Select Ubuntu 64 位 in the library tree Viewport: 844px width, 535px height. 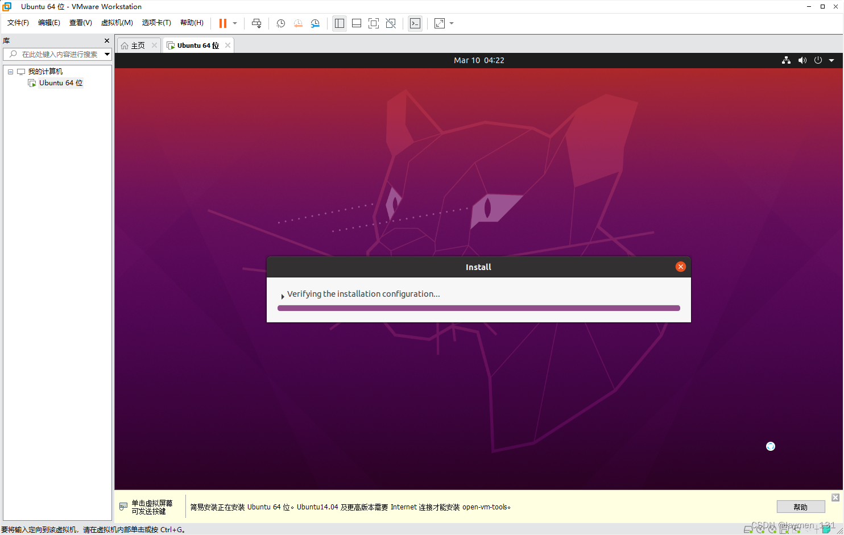coord(60,82)
